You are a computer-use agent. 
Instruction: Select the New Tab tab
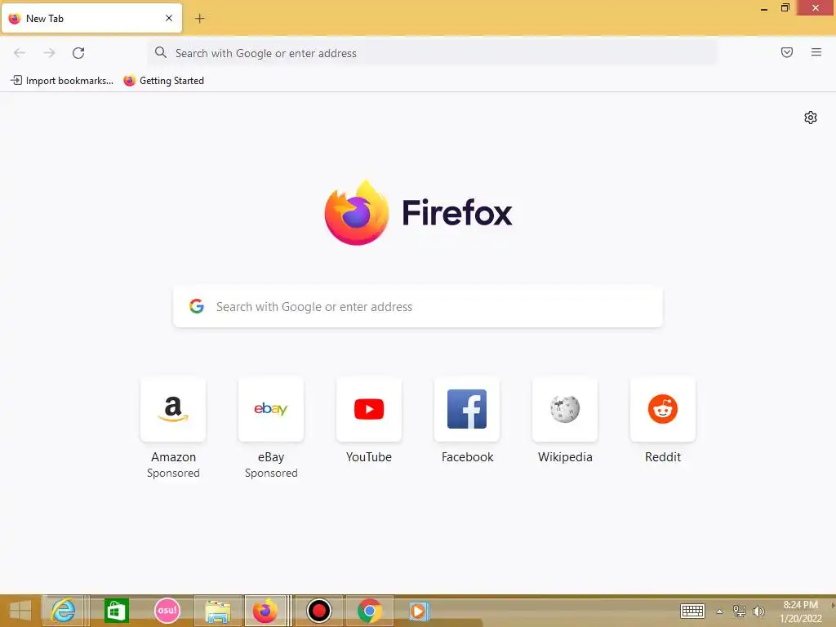tap(91, 18)
